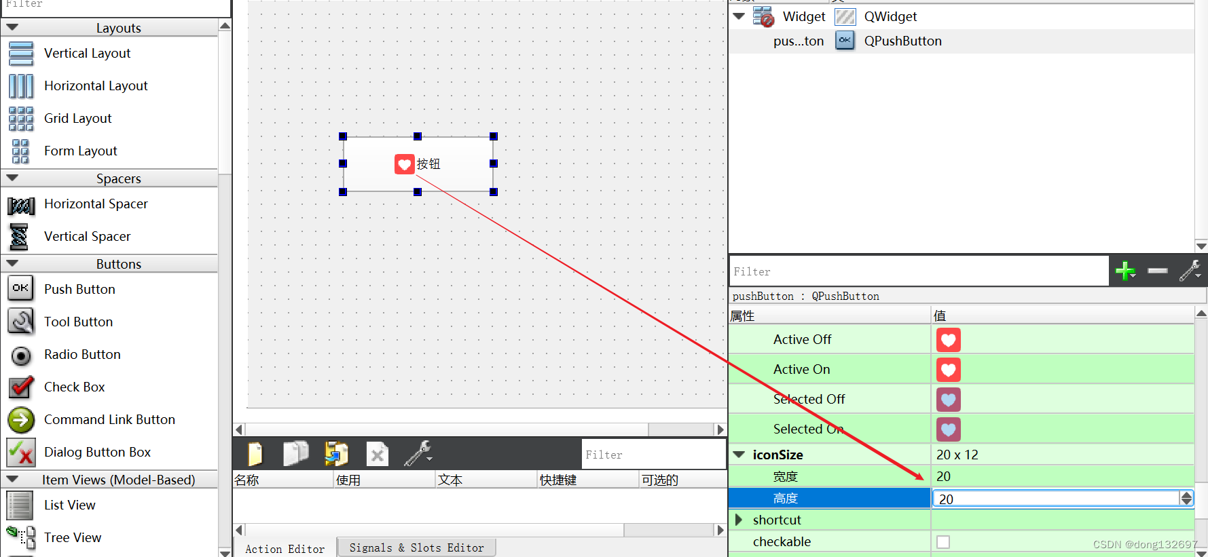Remove dynamic property with minus icon

pyautogui.click(x=1158, y=271)
